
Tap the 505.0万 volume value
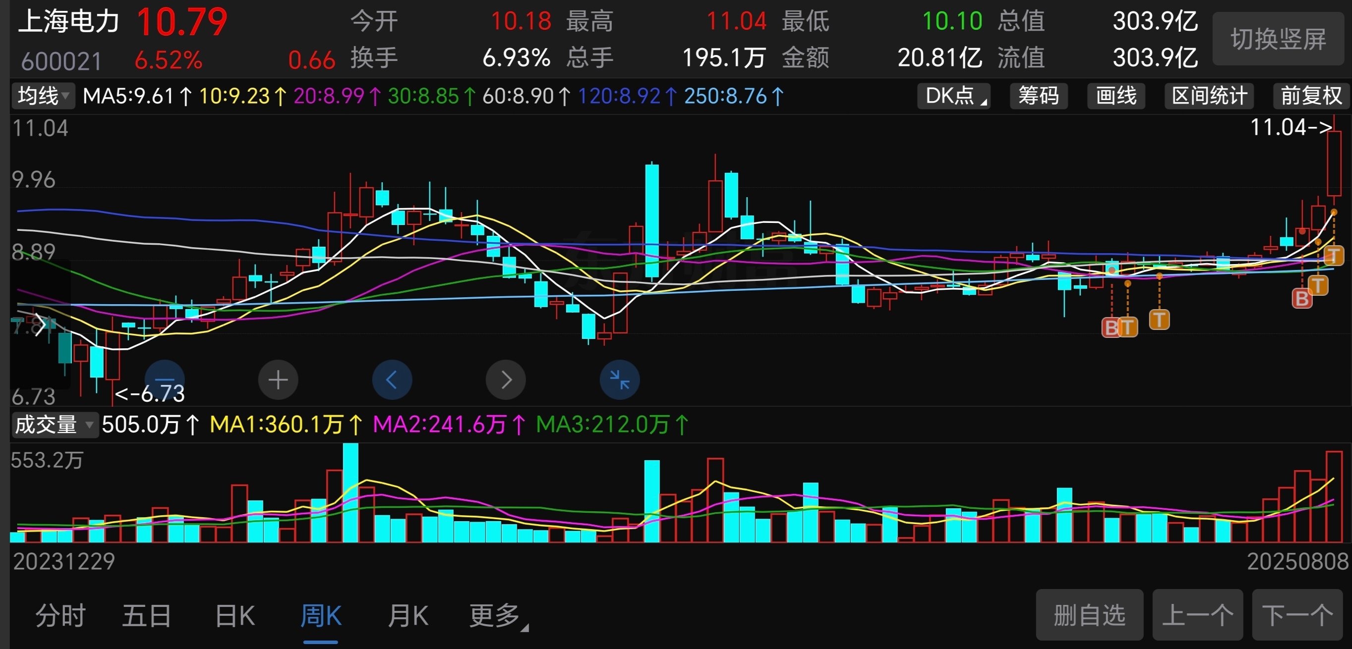click(x=150, y=424)
